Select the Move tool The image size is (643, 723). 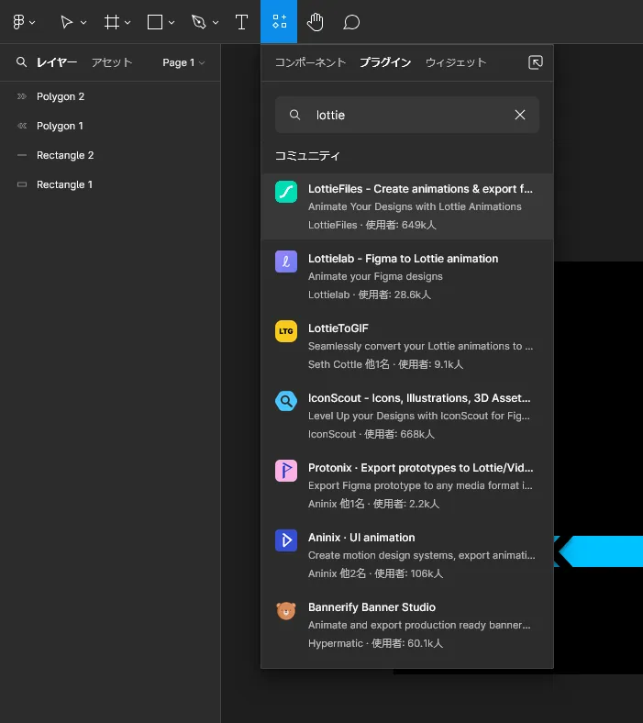pos(66,21)
